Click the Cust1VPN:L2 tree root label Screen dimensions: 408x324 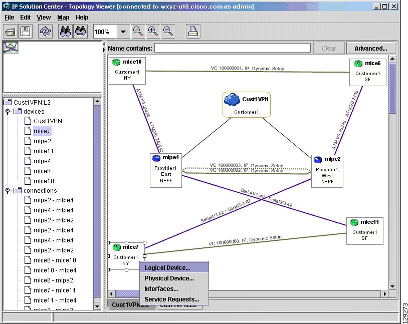click(x=32, y=102)
